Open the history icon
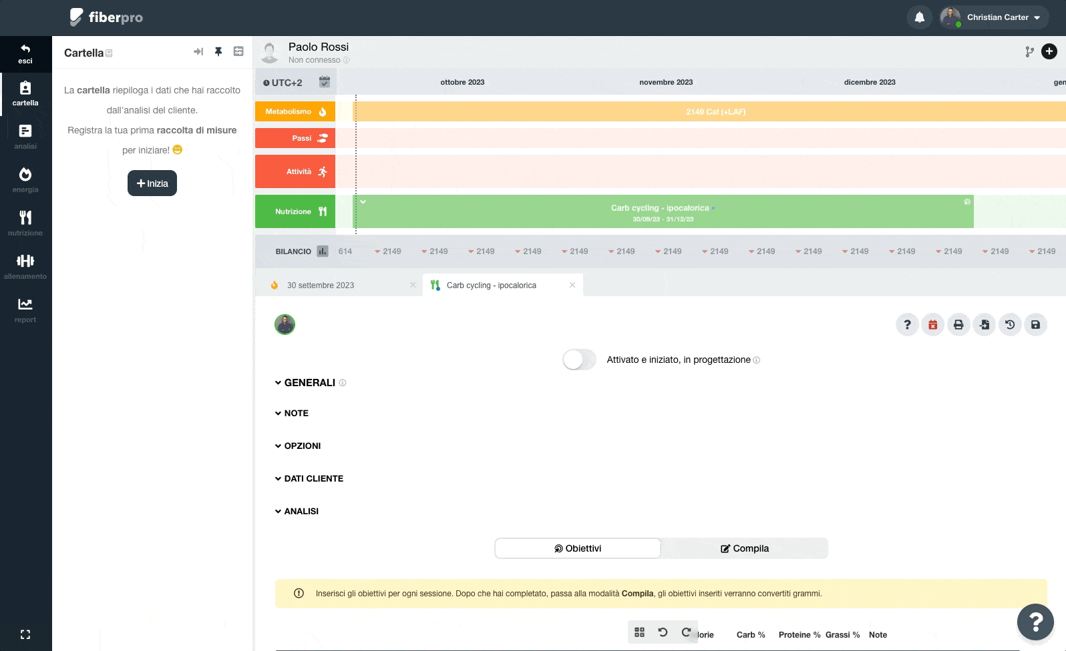This screenshot has width=1066, height=651. click(x=1010, y=325)
